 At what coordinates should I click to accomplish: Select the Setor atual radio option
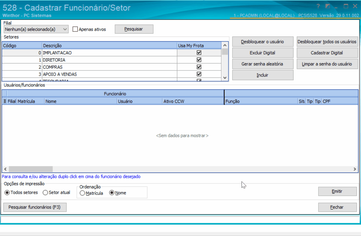pyautogui.click(x=57, y=193)
